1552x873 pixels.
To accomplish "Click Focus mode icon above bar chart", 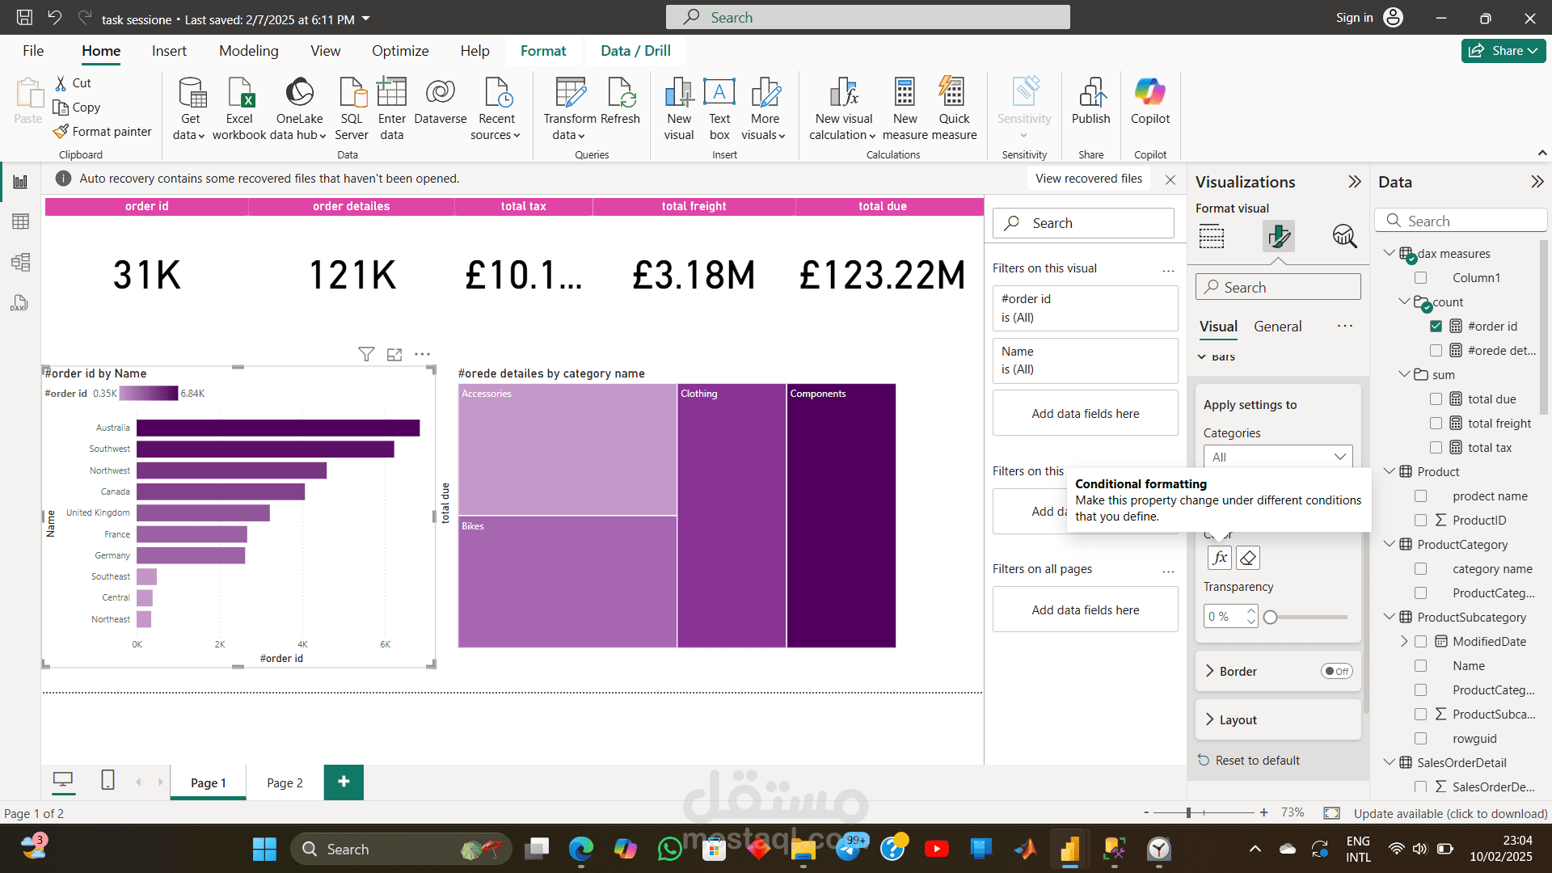I will (x=394, y=354).
